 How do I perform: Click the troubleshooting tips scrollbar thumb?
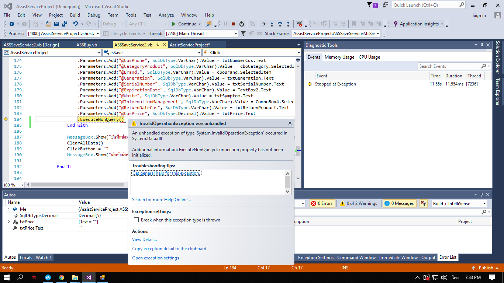pos(288,182)
